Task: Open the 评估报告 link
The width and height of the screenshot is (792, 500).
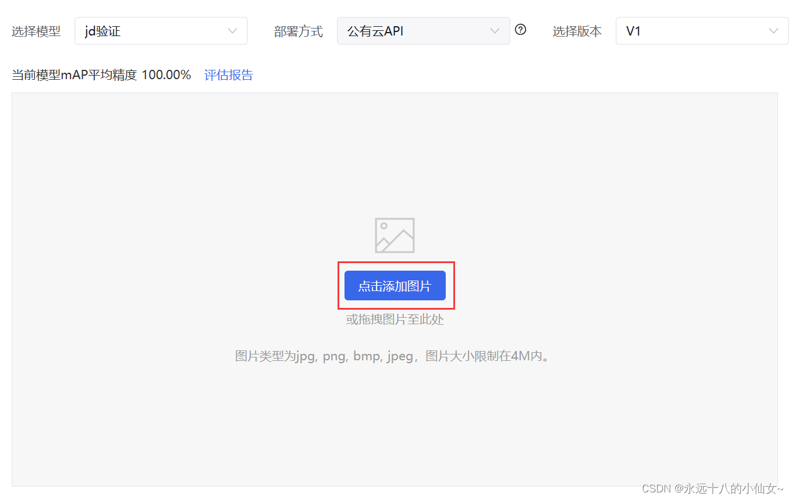Action: click(x=229, y=75)
